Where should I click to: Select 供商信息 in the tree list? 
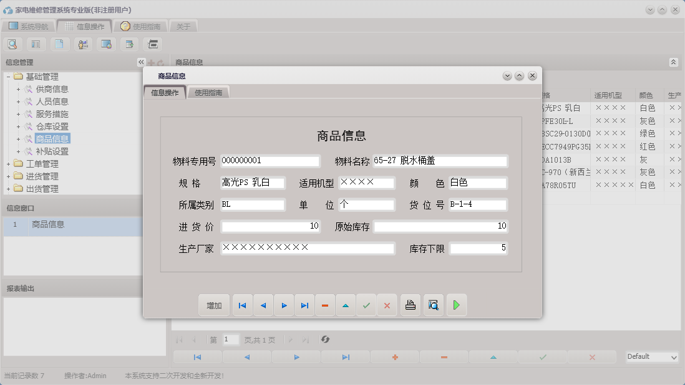pos(53,88)
